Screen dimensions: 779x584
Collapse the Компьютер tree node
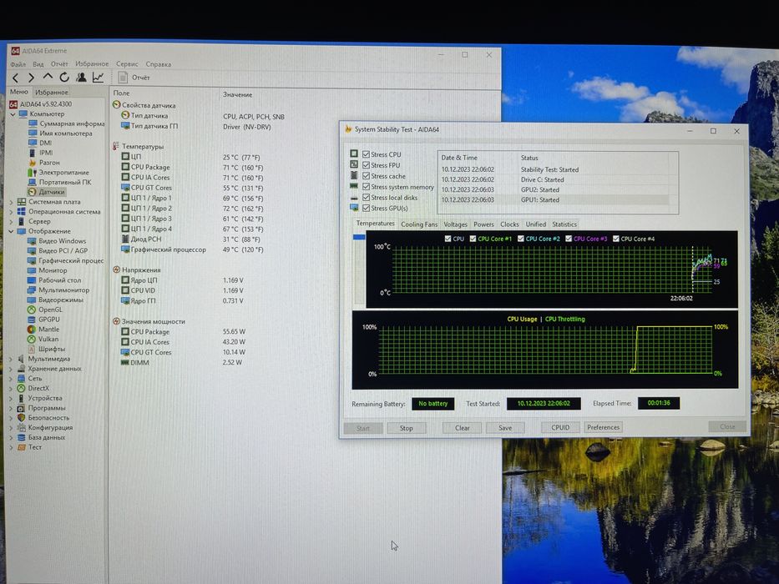(13, 114)
